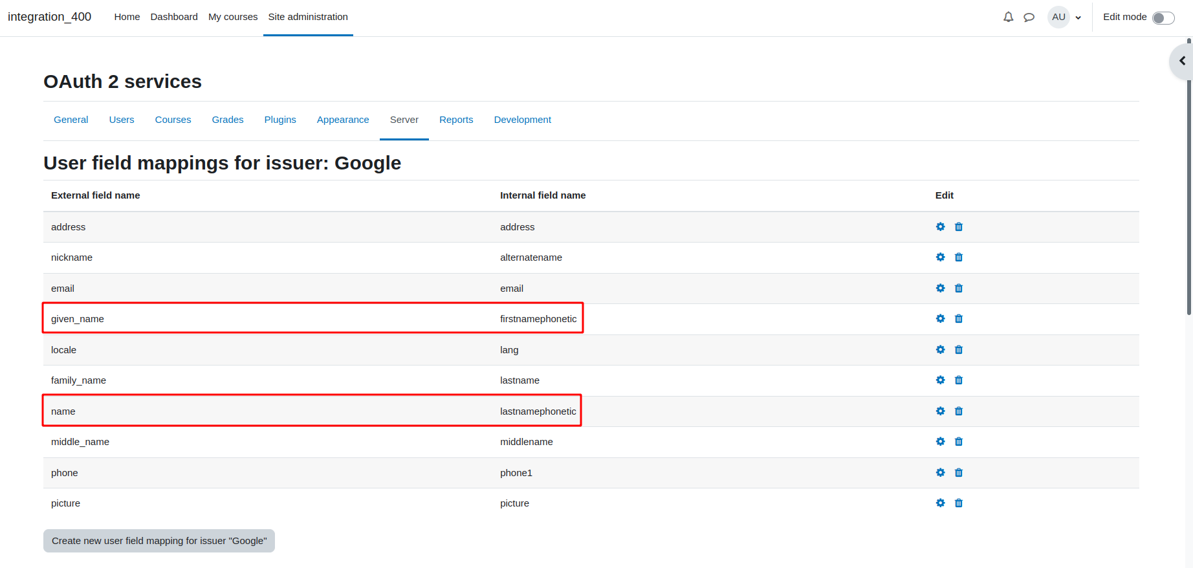Delete the email field mapping

[959, 288]
